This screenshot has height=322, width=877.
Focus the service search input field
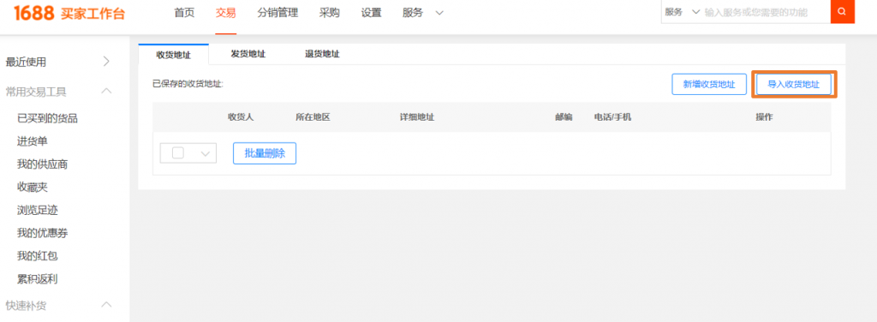point(766,12)
